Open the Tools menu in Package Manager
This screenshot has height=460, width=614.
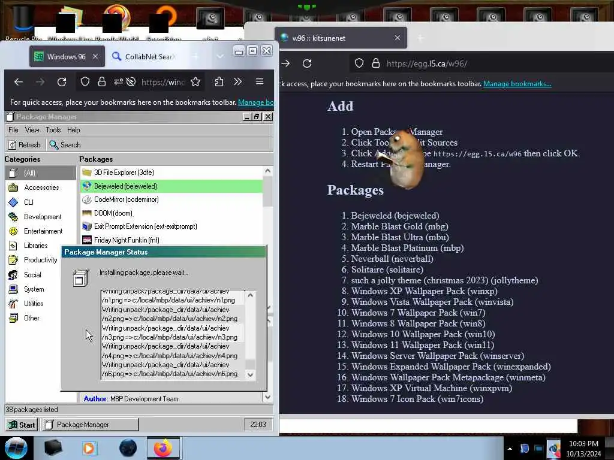pyautogui.click(x=53, y=130)
